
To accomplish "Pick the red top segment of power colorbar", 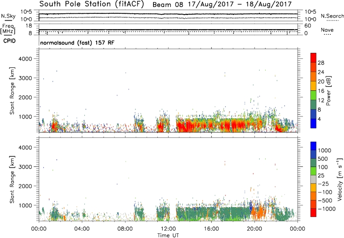I will click(313, 58).
